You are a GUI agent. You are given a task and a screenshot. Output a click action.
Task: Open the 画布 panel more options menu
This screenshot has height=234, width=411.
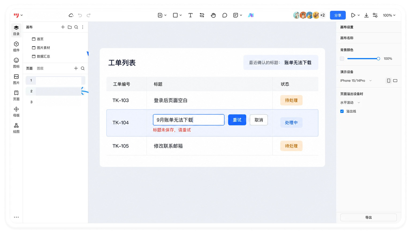(83, 27)
